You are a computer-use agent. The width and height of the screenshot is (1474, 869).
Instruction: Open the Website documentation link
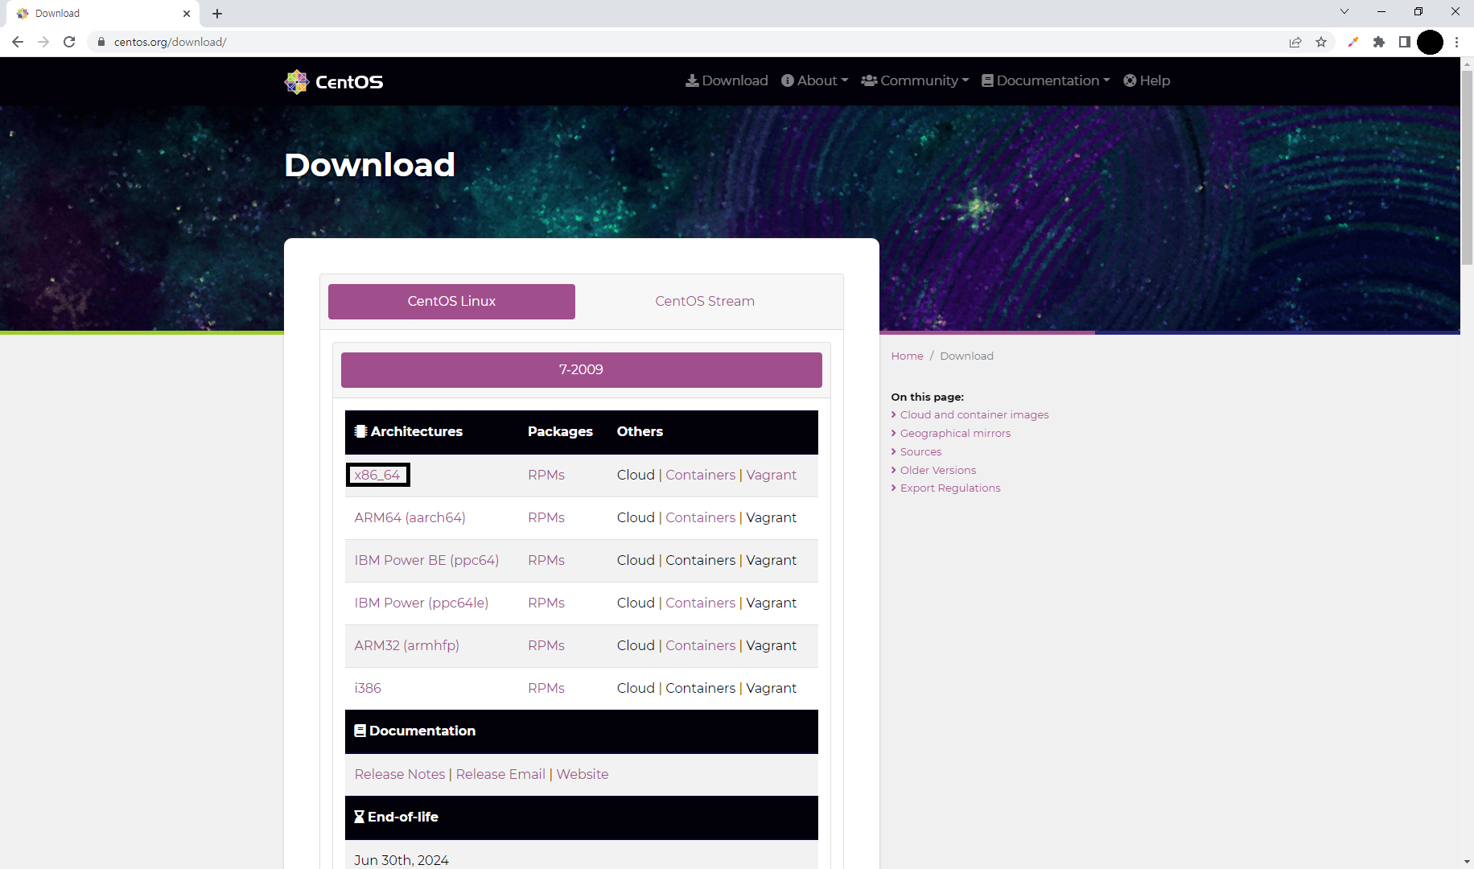tap(583, 774)
